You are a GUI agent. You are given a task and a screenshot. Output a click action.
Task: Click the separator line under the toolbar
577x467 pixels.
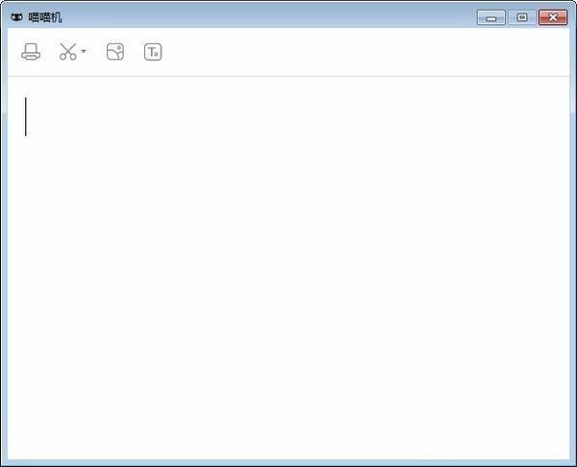288,77
